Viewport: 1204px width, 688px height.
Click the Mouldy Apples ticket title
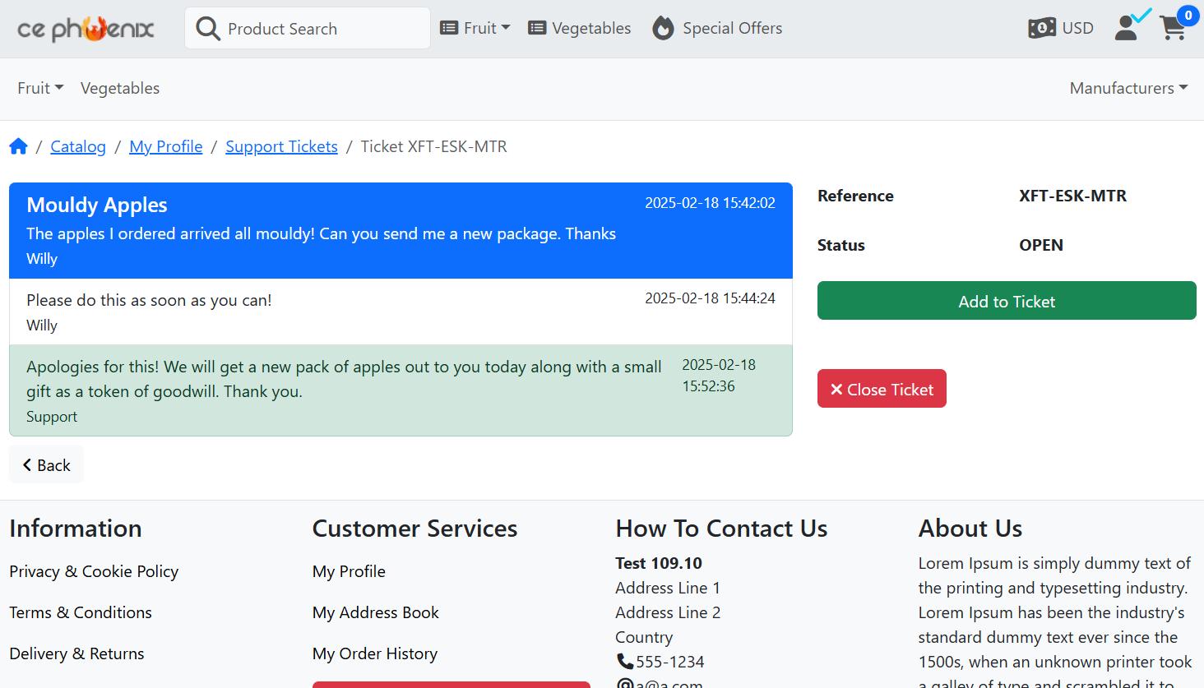[97, 205]
